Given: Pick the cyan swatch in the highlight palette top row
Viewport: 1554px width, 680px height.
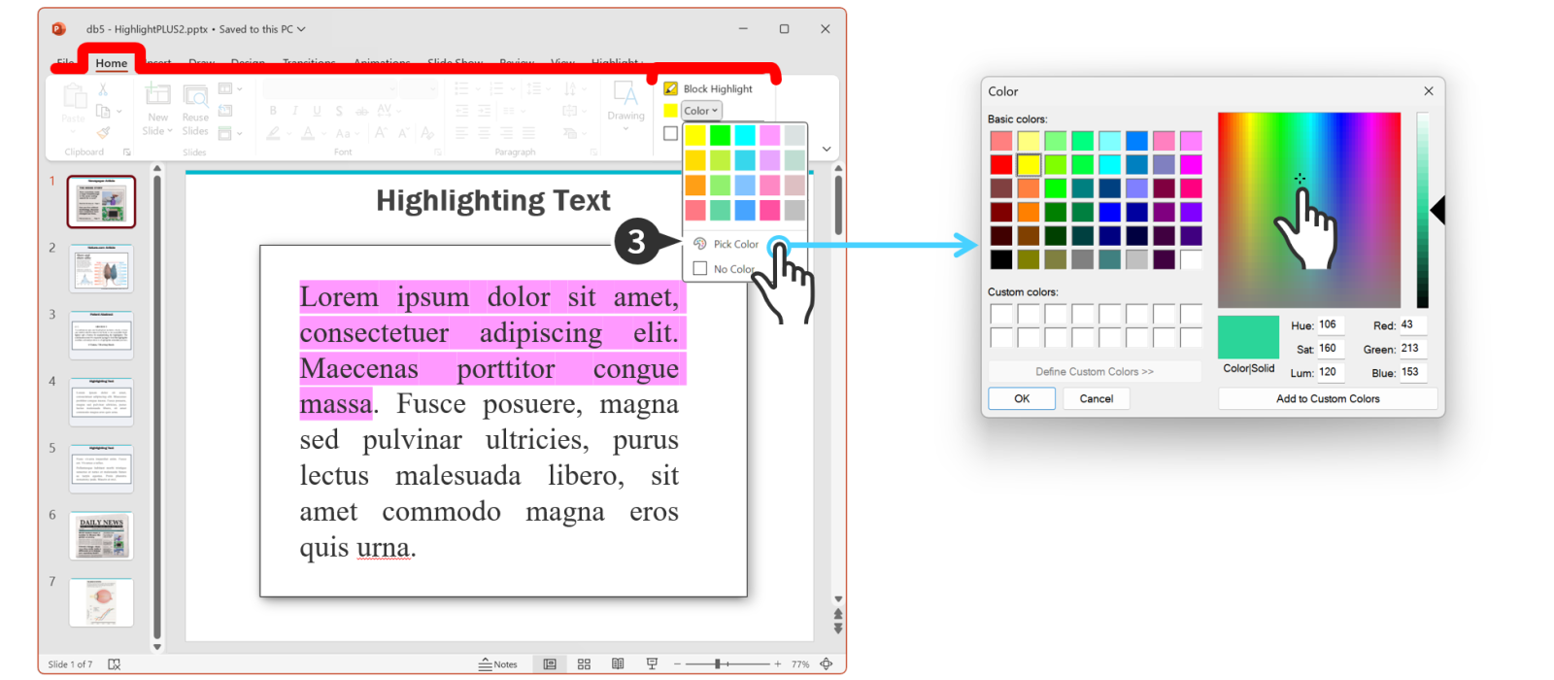Looking at the screenshot, I should (x=745, y=135).
